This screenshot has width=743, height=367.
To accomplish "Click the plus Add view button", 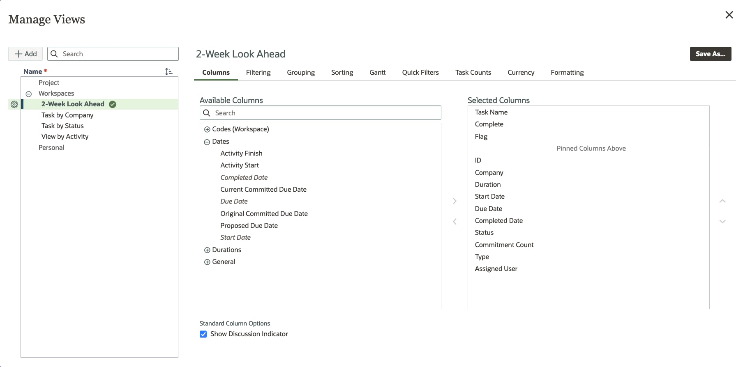I will click(25, 54).
